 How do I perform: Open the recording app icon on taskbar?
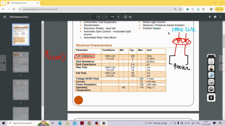point(97,123)
